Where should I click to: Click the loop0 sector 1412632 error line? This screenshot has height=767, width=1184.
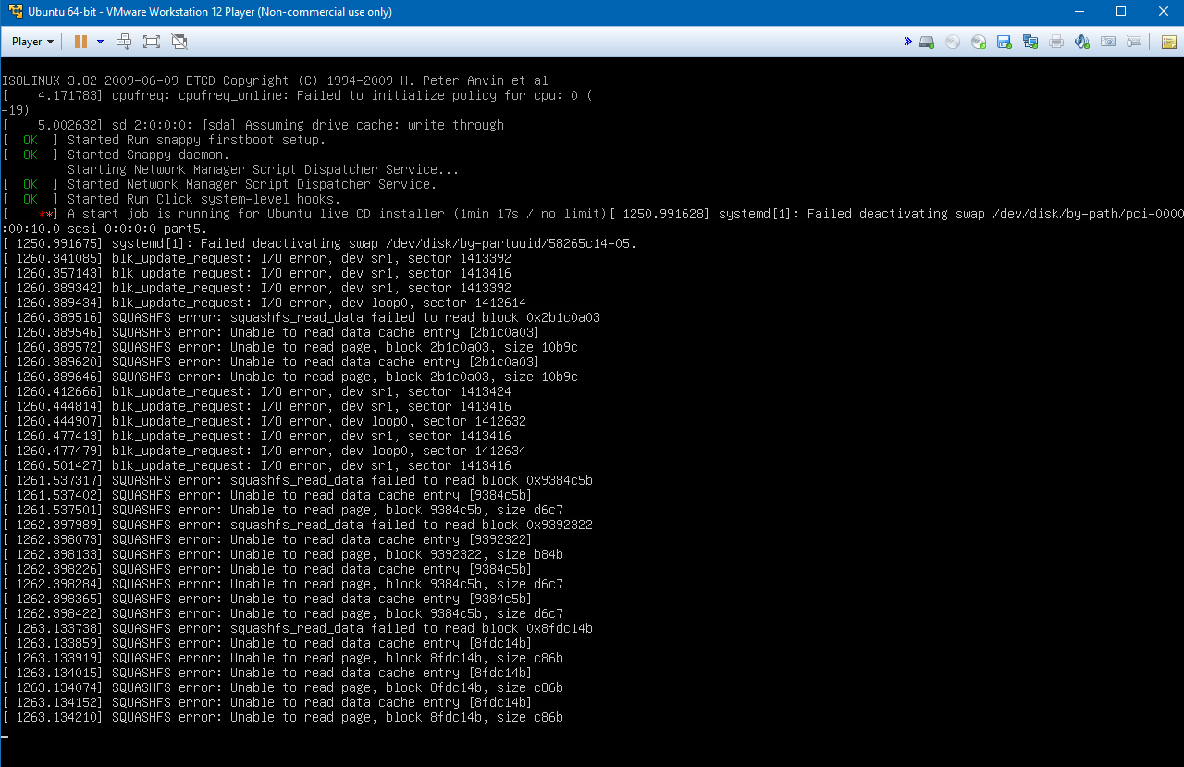(x=264, y=421)
